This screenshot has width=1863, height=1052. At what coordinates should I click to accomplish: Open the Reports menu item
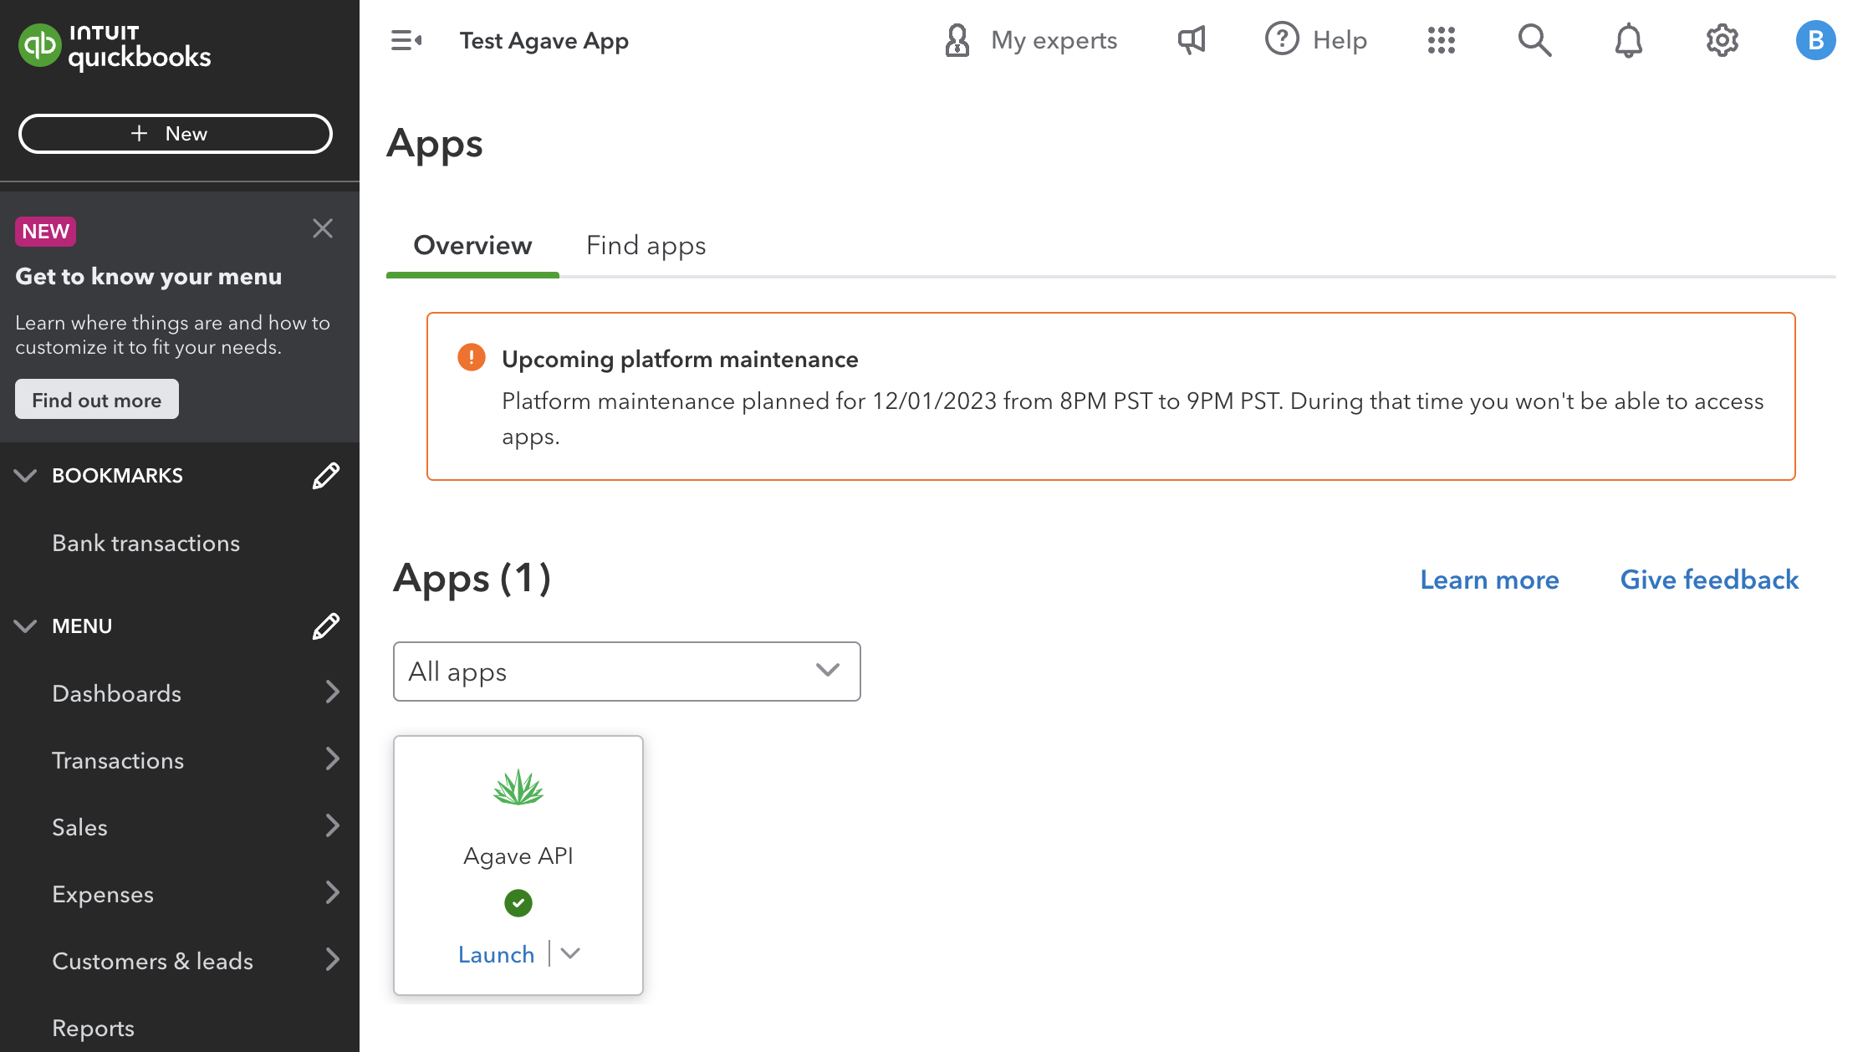click(x=94, y=1028)
